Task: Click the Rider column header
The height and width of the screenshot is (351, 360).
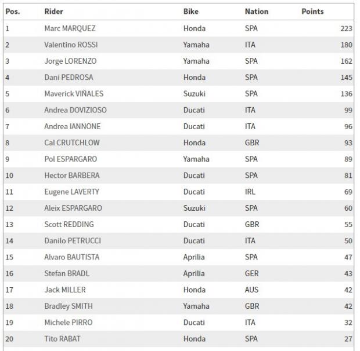Action: pyautogui.click(x=54, y=12)
